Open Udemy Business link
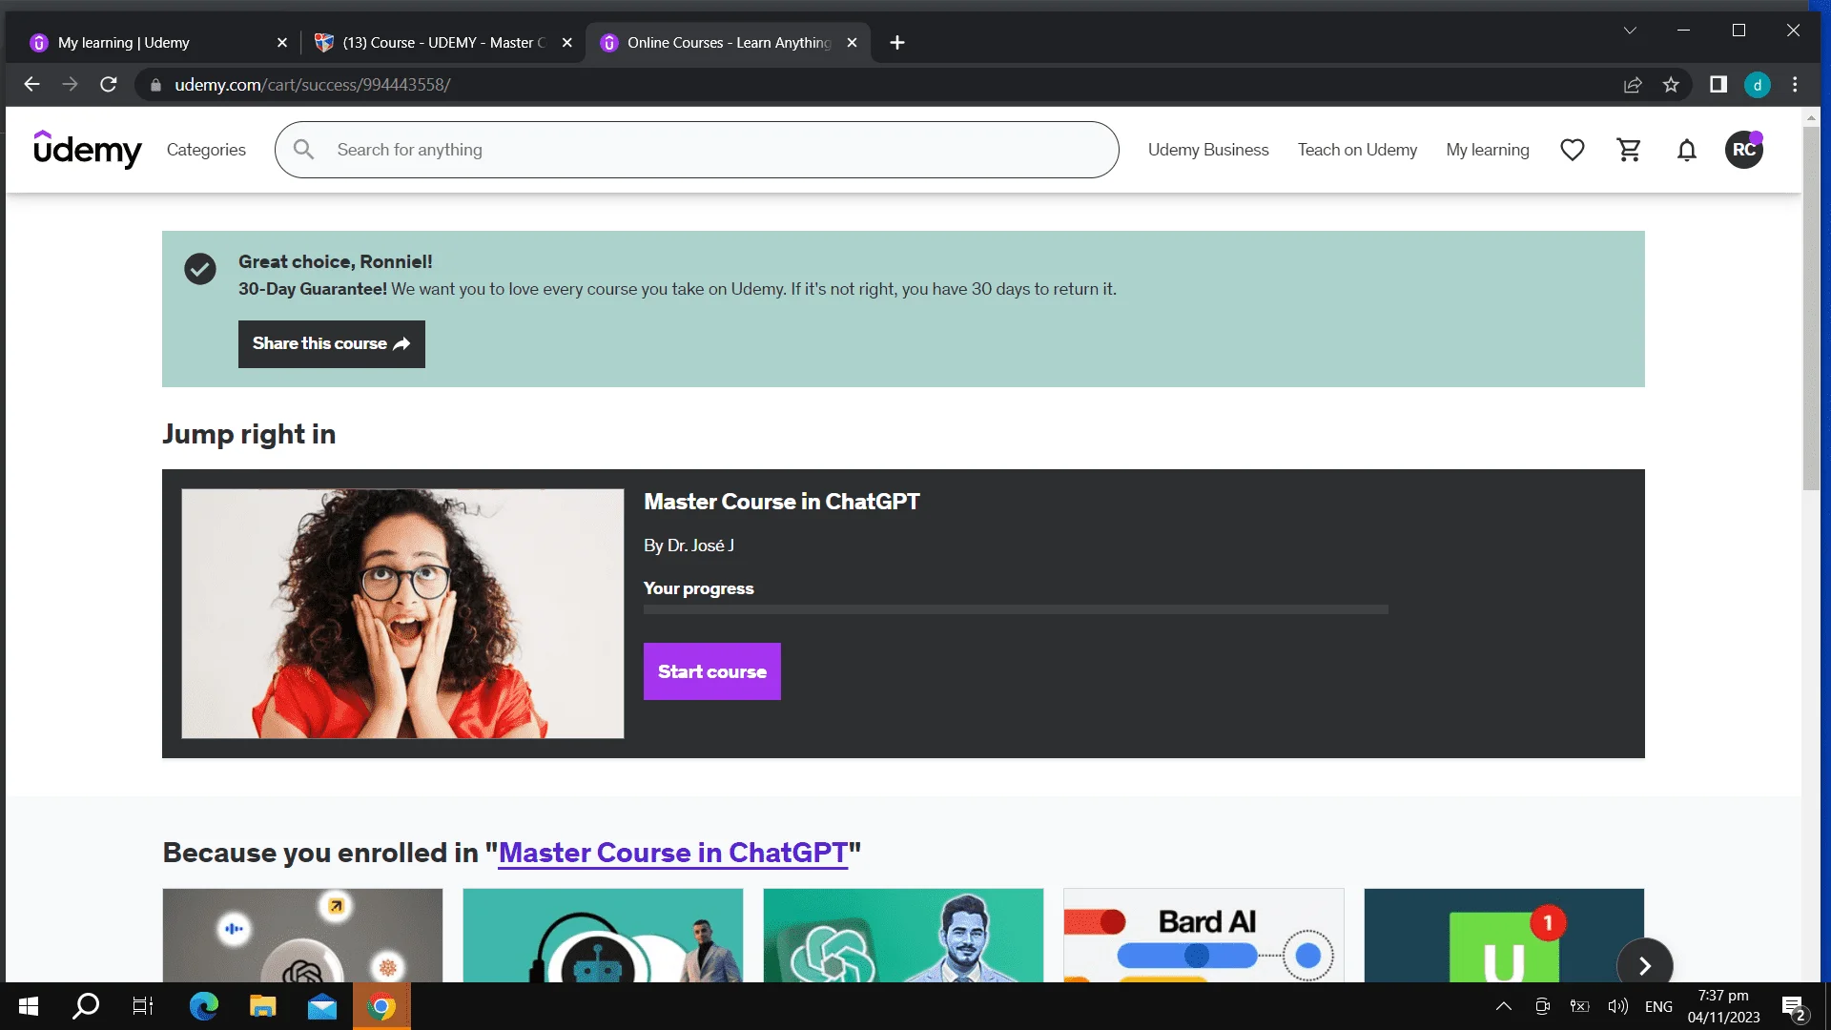This screenshot has height=1030, width=1831. [x=1208, y=150]
